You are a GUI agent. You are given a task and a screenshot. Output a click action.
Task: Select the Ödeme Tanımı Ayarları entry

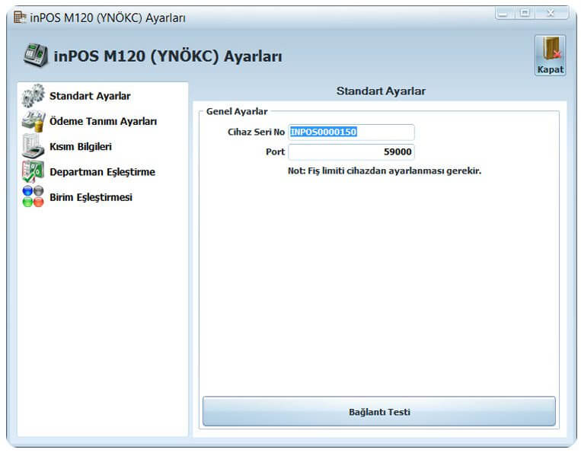point(103,121)
